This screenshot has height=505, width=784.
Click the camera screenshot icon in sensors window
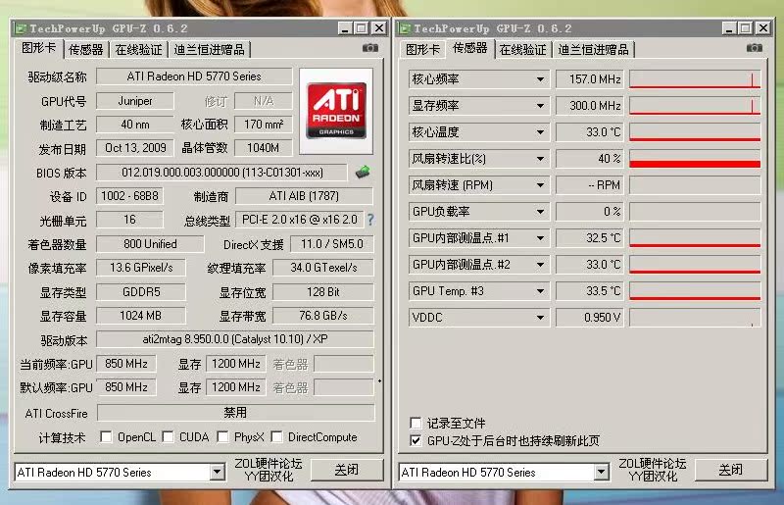(755, 48)
